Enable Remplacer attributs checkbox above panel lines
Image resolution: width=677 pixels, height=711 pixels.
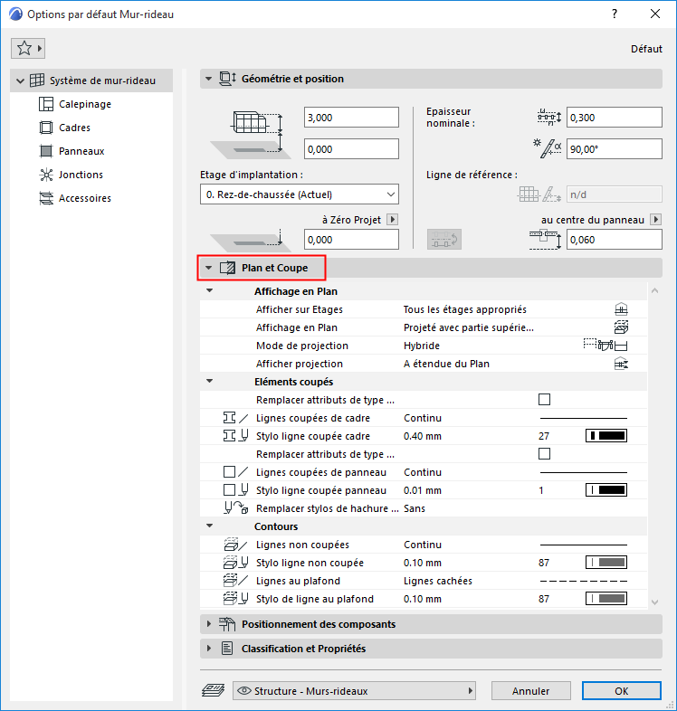click(x=544, y=454)
